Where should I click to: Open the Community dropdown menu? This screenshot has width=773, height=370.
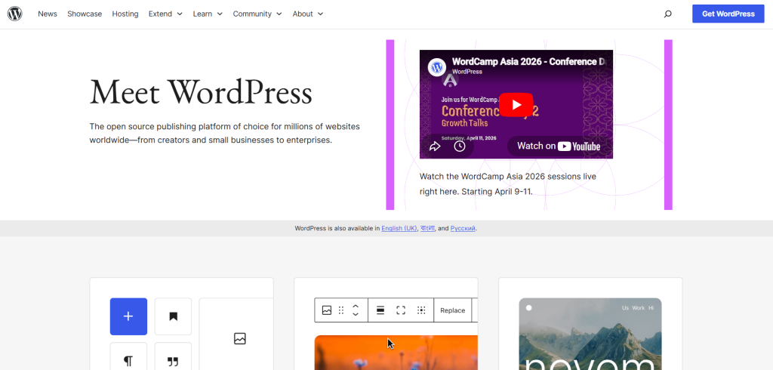257,14
